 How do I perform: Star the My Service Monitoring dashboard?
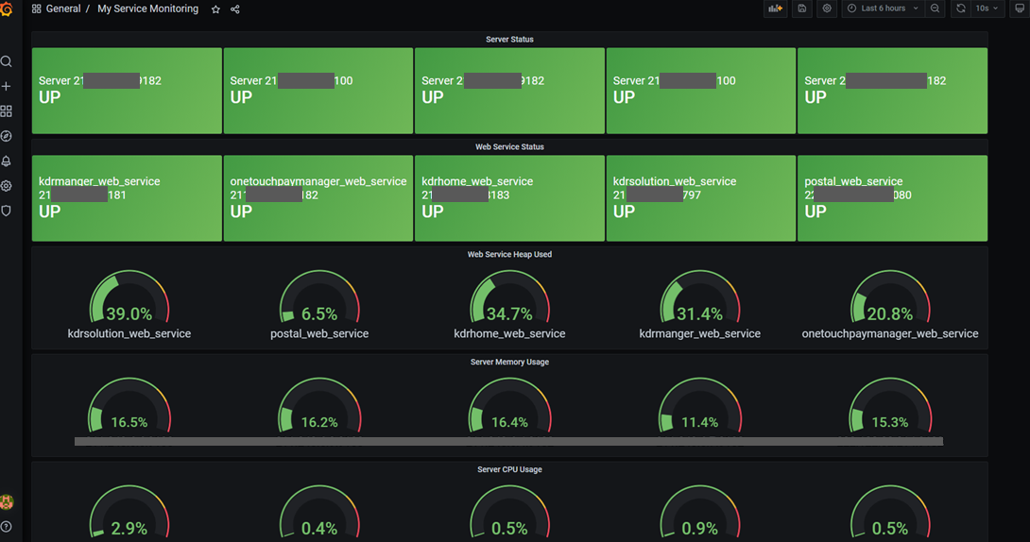[215, 9]
